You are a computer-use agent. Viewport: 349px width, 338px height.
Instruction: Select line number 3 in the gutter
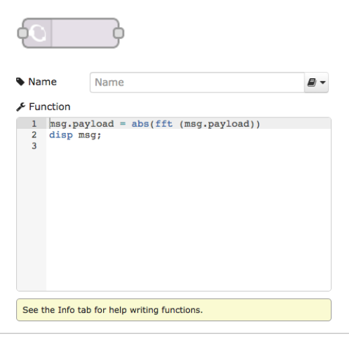[x=34, y=146]
